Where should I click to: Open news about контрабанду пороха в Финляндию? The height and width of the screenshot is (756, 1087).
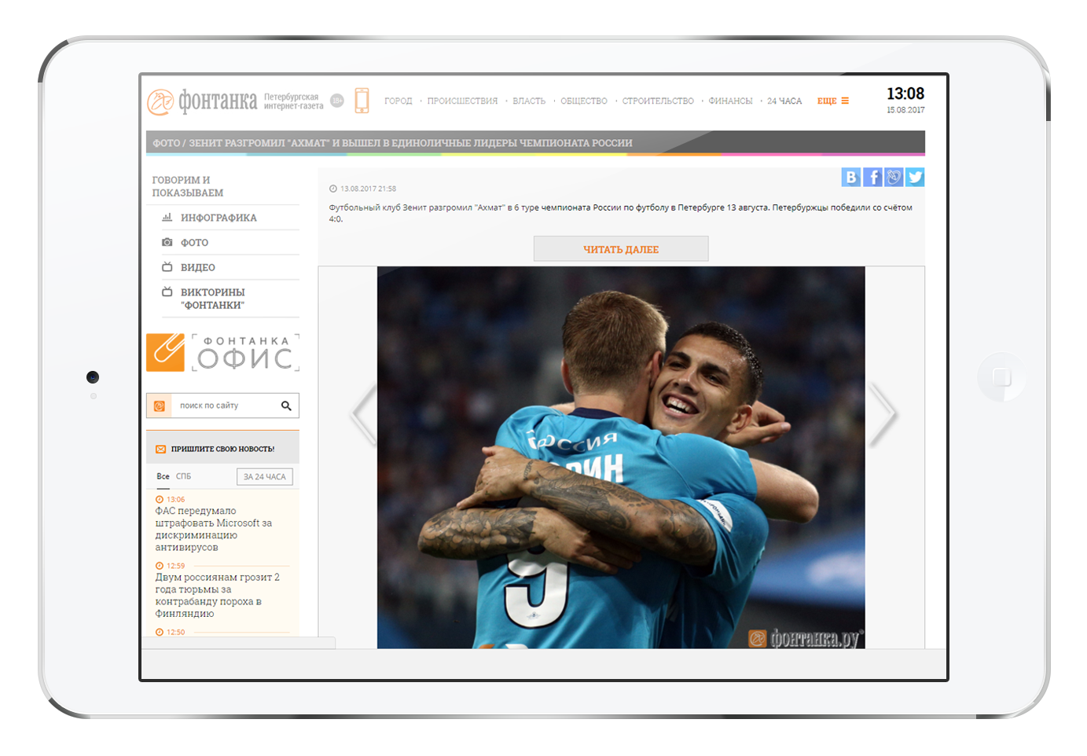[x=217, y=595]
